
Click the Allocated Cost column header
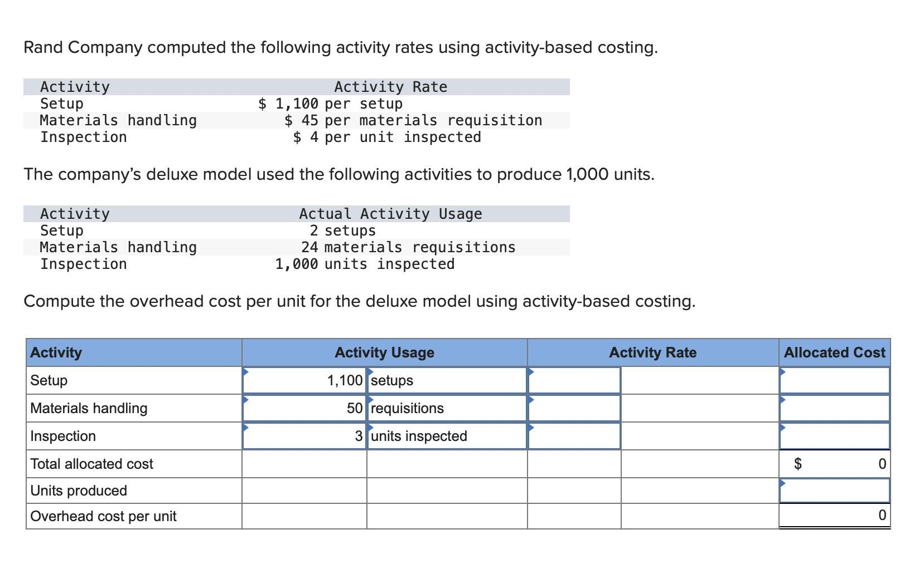click(834, 352)
